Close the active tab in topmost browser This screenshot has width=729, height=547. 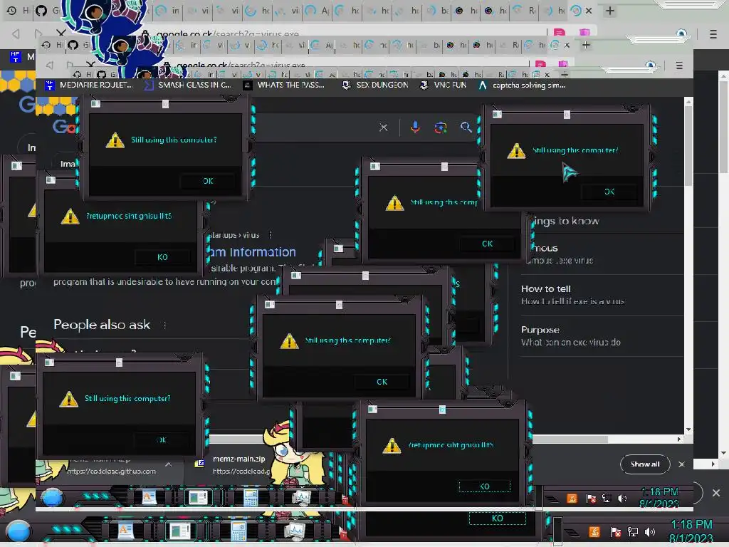coord(589,11)
